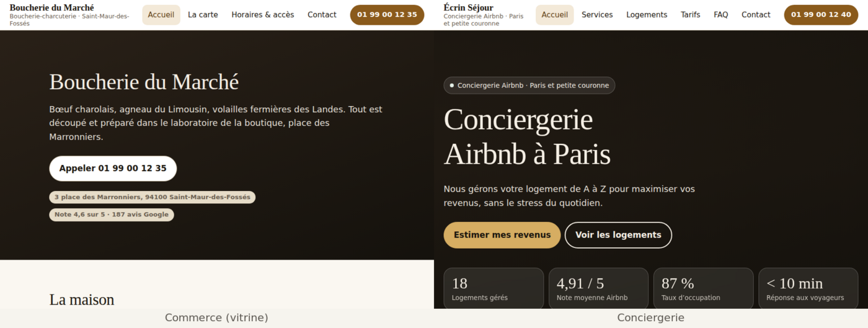Click the La maison section heading
This screenshot has width=868, height=328.
(x=82, y=299)
